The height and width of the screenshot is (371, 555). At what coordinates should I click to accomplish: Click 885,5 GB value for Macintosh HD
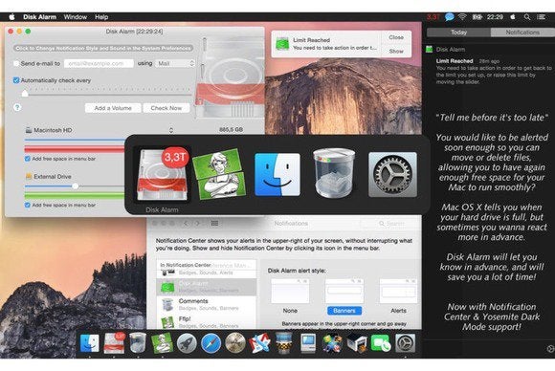point(231,130)
